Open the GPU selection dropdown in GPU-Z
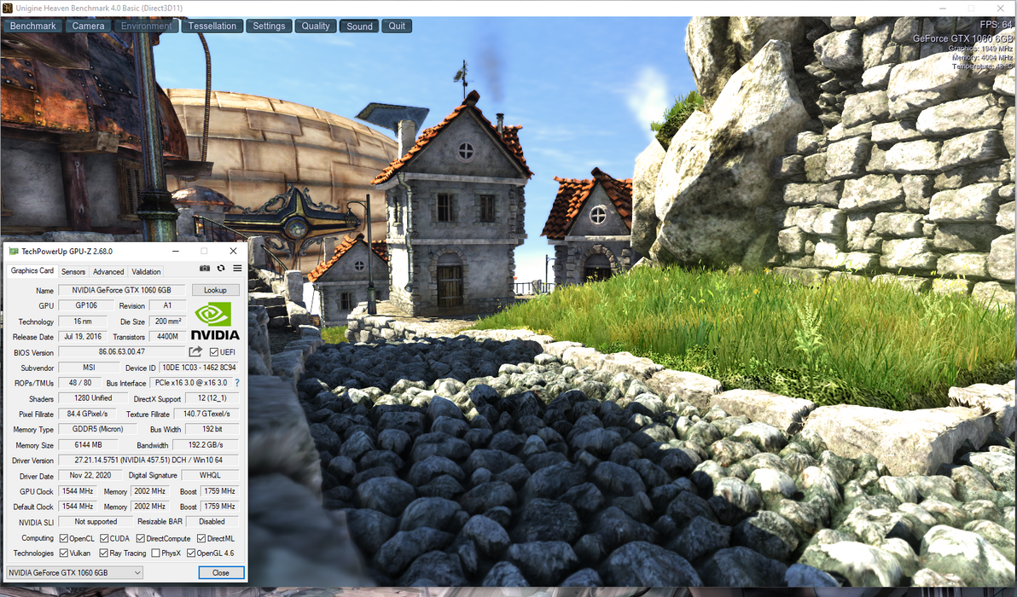 click(x=74, y=572)
